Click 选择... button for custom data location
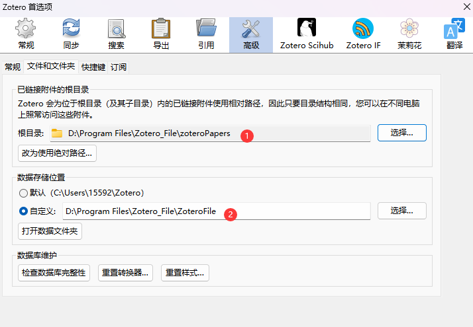 pos(402,211)
